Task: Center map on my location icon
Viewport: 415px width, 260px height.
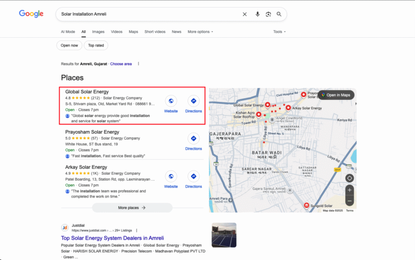Action: (350, 179)
